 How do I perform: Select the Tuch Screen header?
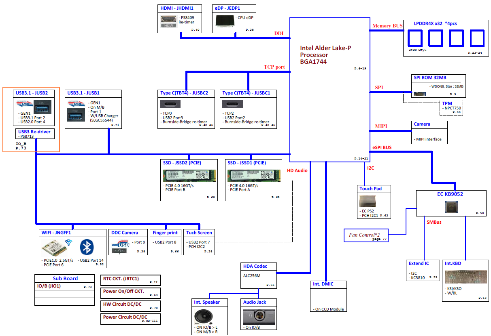(x=199, y=233)
